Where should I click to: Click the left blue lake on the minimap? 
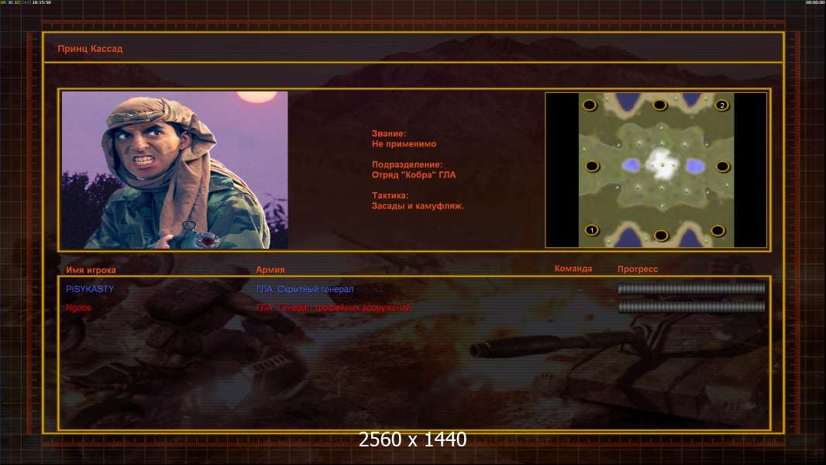coord(631,166)
